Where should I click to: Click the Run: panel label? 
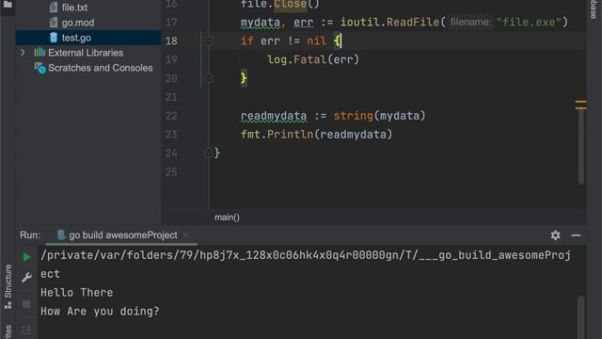tap(30, 234)
